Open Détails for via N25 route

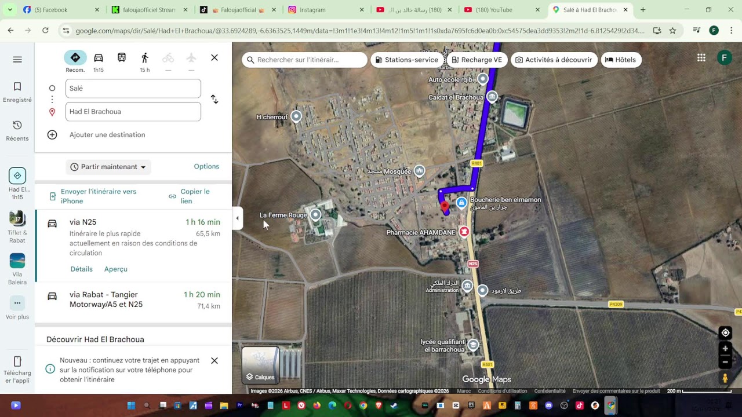point(82,269)
